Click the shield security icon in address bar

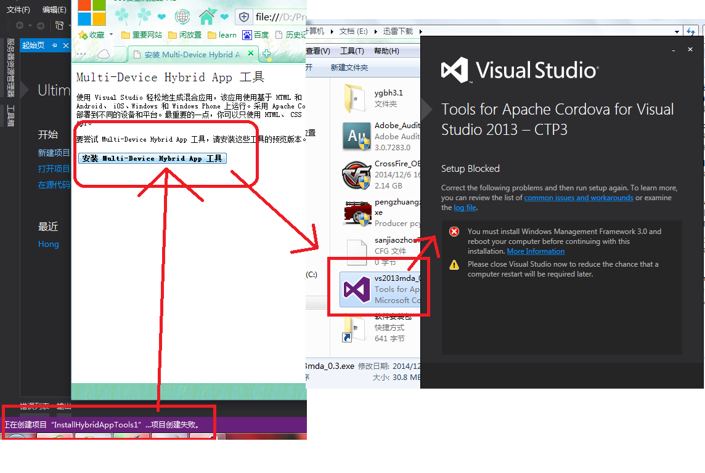pyautogui.click(x=244, y=17)
